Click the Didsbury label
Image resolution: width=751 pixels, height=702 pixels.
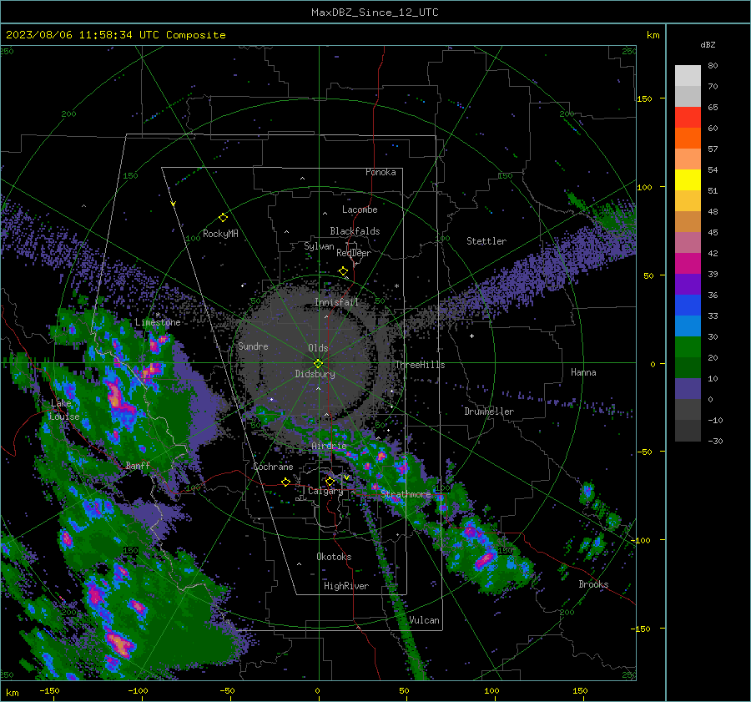pyautogui.click(x=315, y=374)
